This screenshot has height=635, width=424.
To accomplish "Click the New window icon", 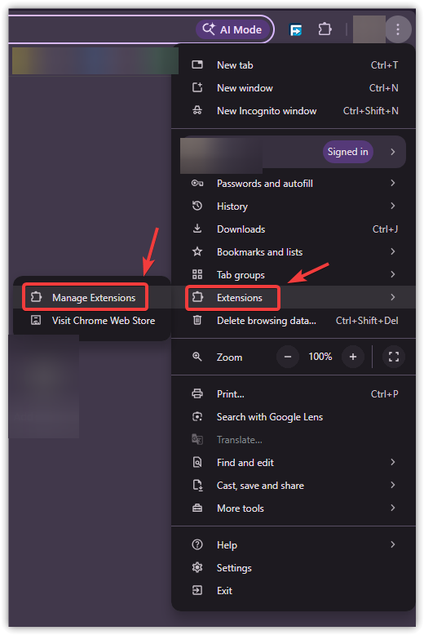I will coord(197,87).
